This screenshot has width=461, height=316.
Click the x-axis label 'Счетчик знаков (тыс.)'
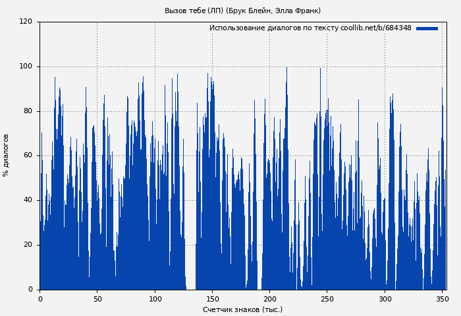[x=242, y=309]
